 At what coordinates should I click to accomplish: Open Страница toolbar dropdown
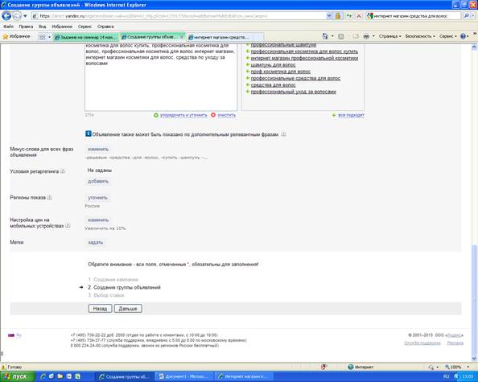pyautogui.click(x=389, y=36)
